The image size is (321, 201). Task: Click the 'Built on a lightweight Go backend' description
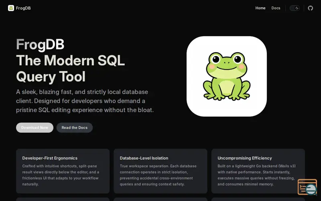click(256, 175)
